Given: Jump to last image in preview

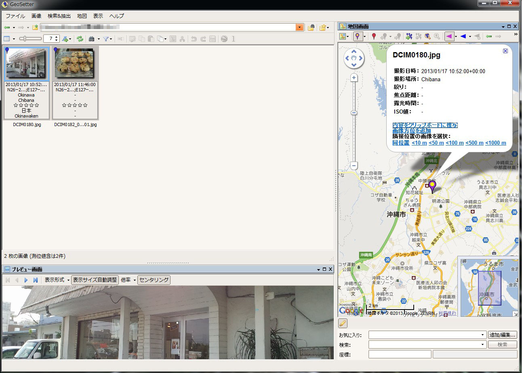Looking at the screenshot, I should pyautogui.click(x=36, y=280).
